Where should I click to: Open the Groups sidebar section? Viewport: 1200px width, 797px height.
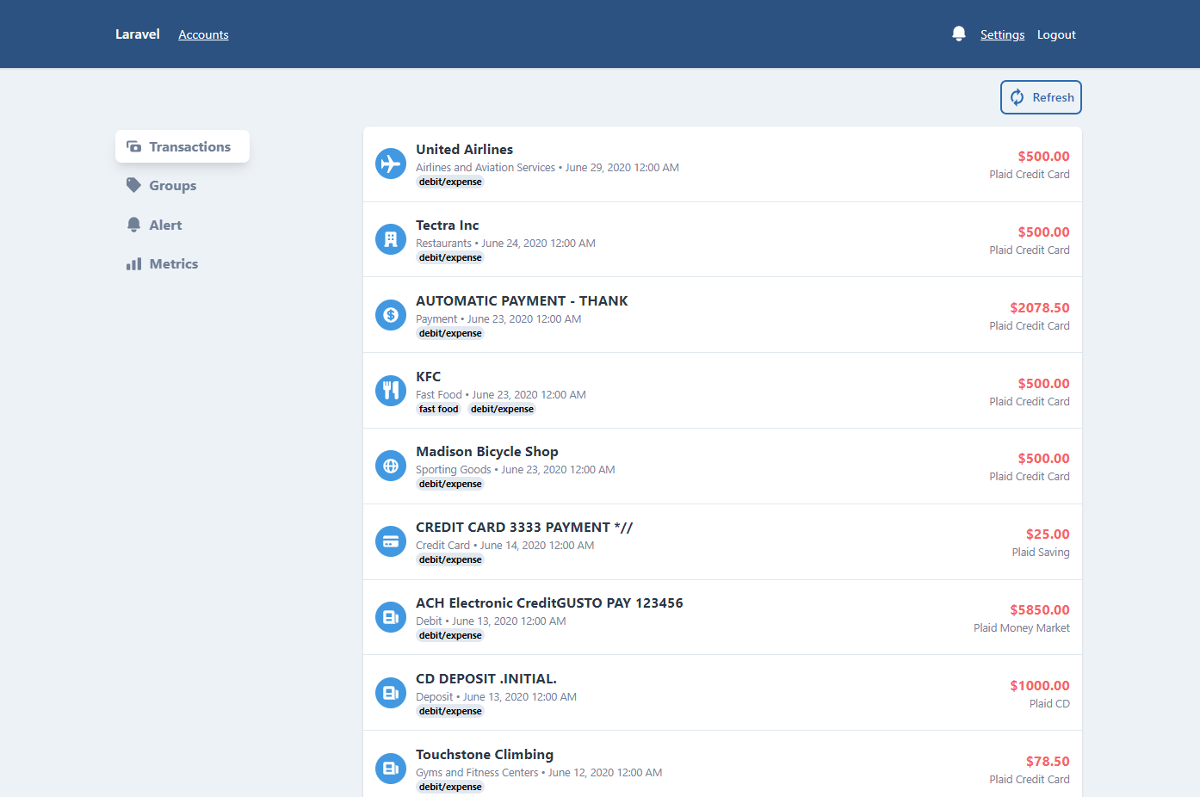172,186
